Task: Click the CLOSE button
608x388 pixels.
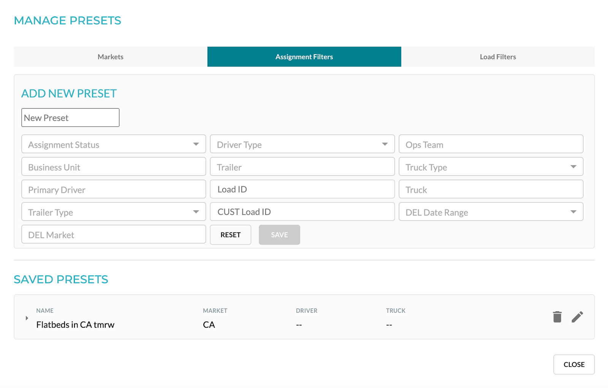Action: tap(574, 364)
